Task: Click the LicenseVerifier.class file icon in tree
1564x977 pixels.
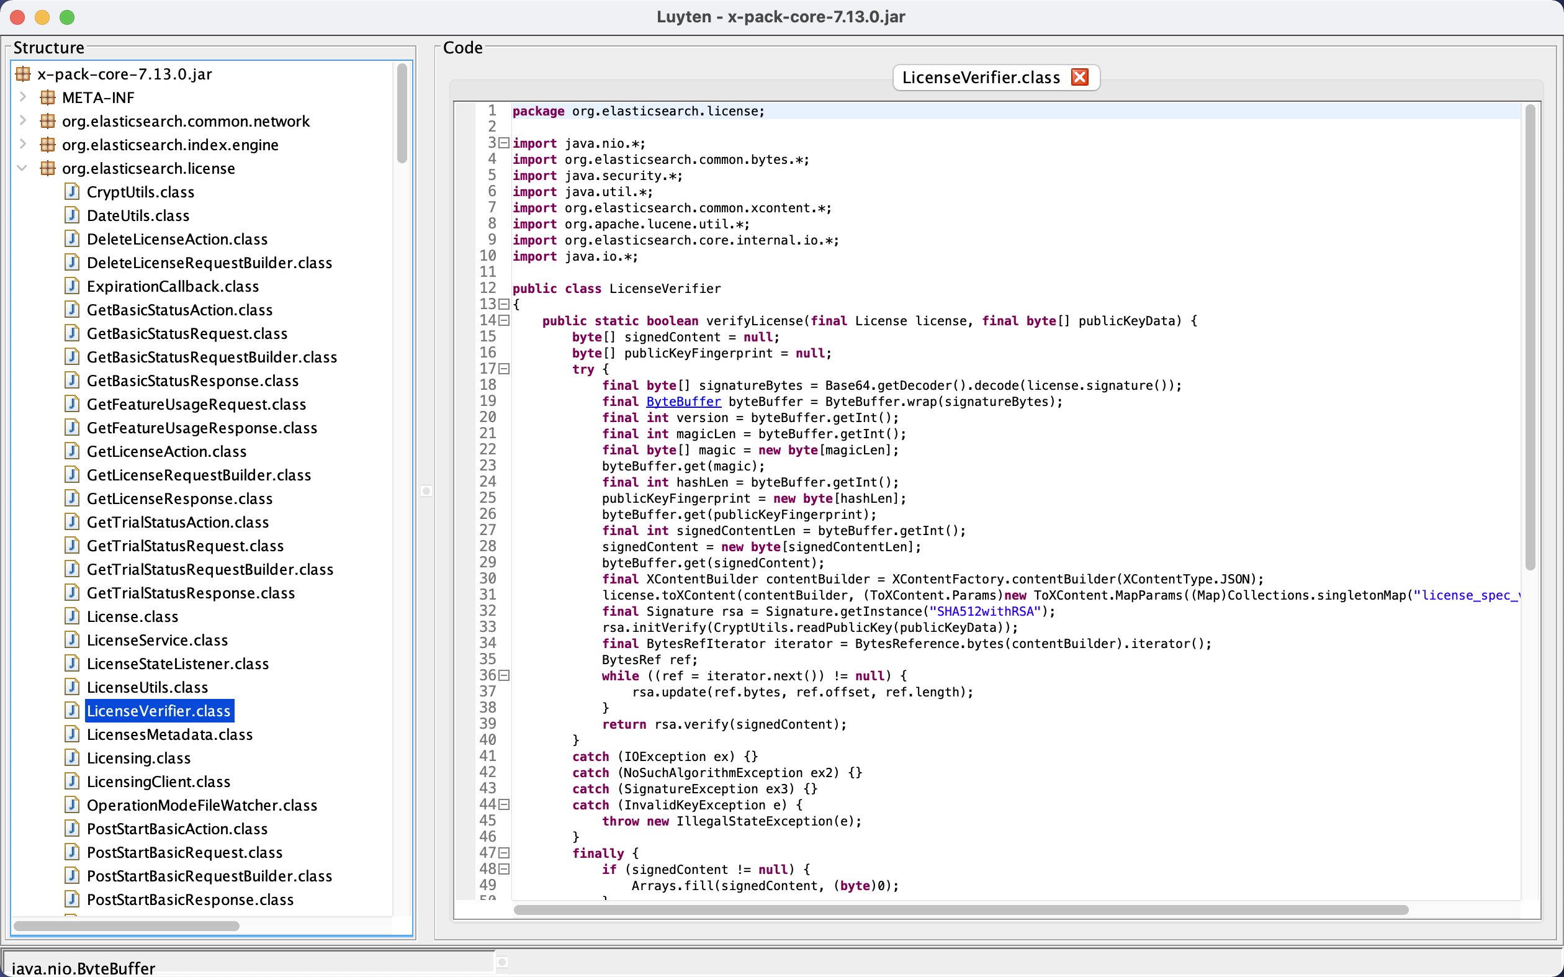Action: coord(73,710)
